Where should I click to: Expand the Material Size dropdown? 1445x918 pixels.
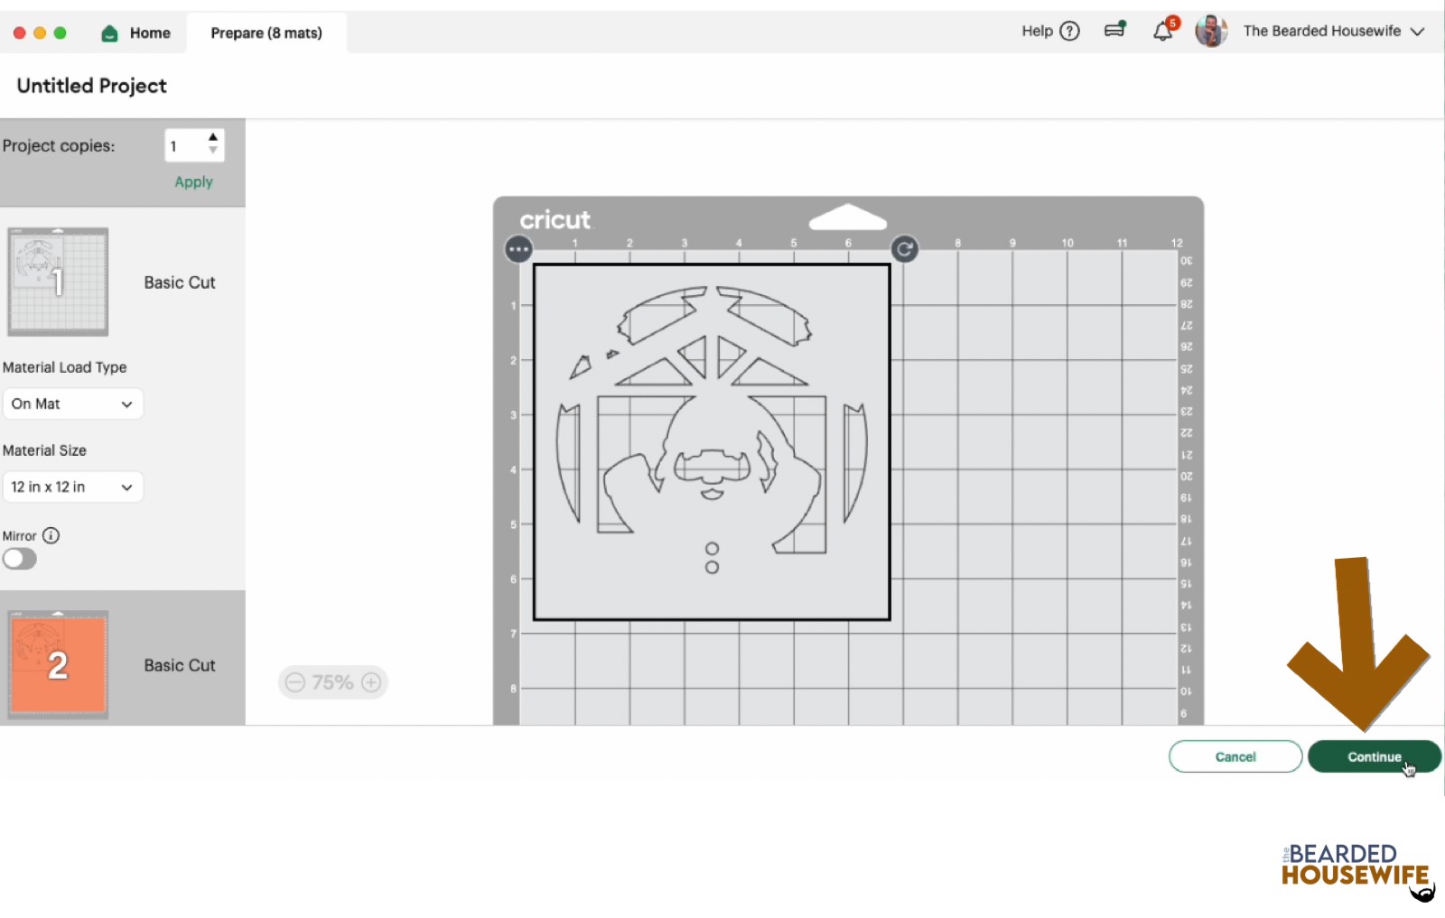click(x=72, y=487)
